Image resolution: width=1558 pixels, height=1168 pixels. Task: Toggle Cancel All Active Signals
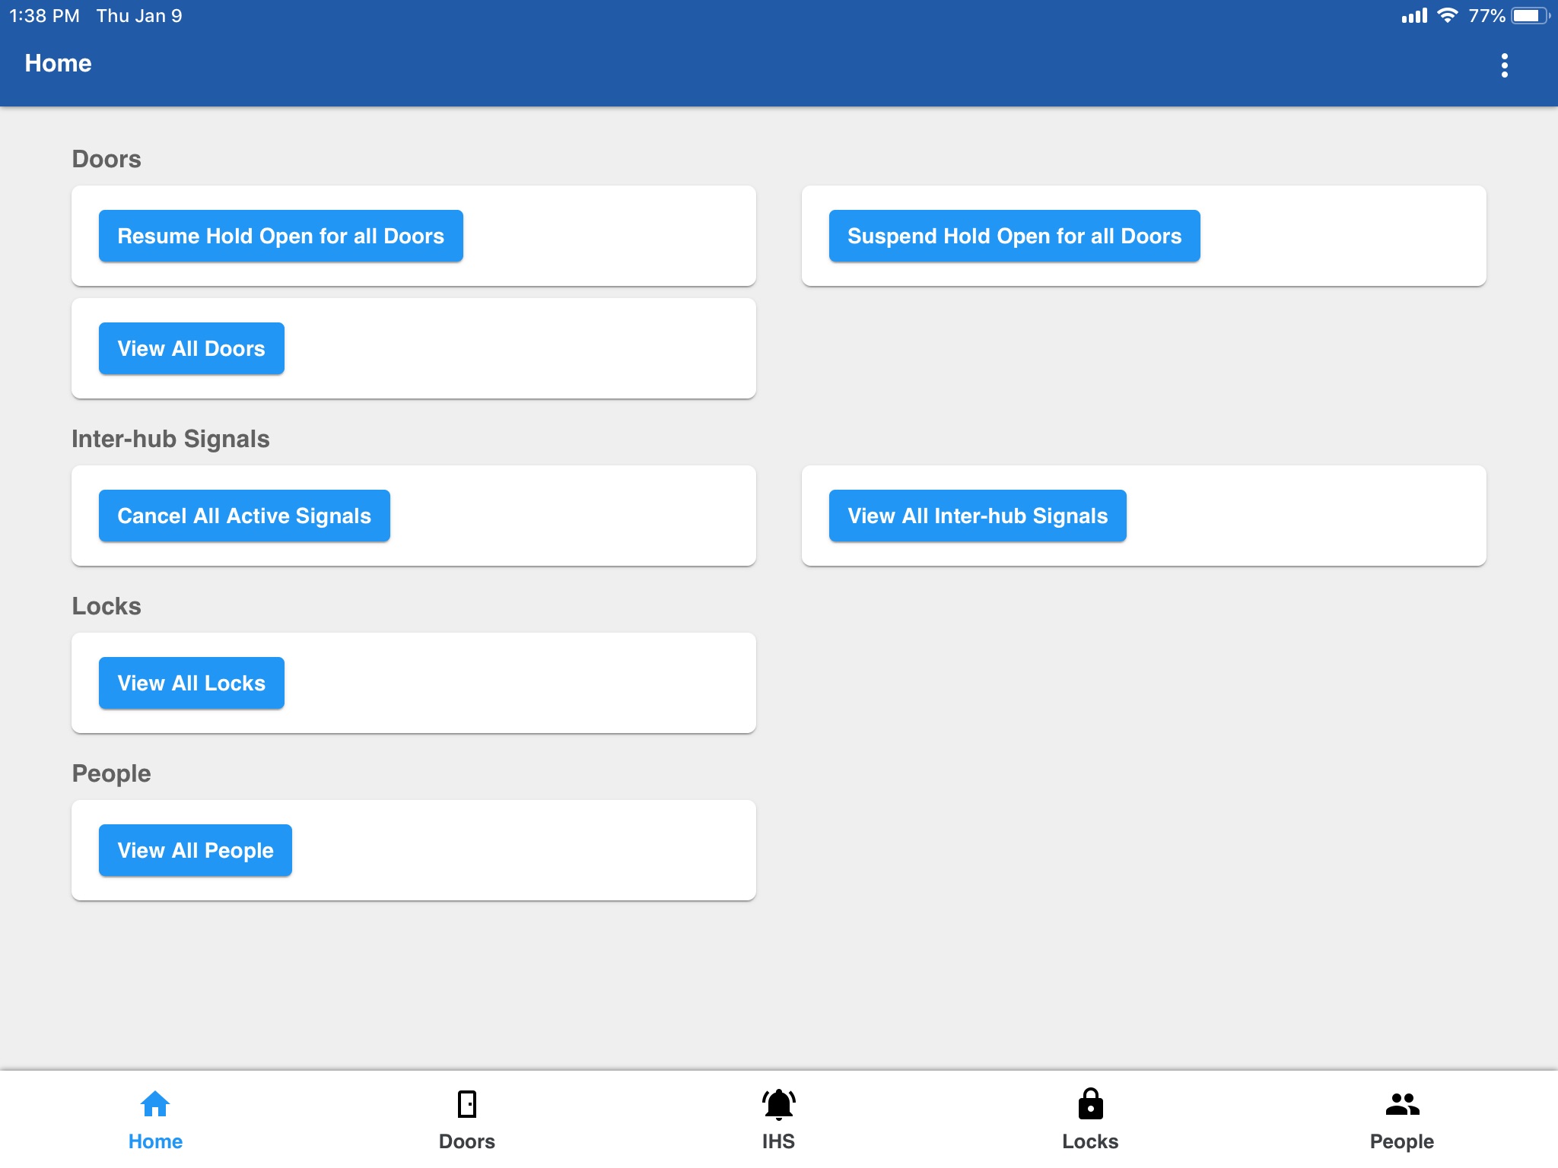pos(244,516)
